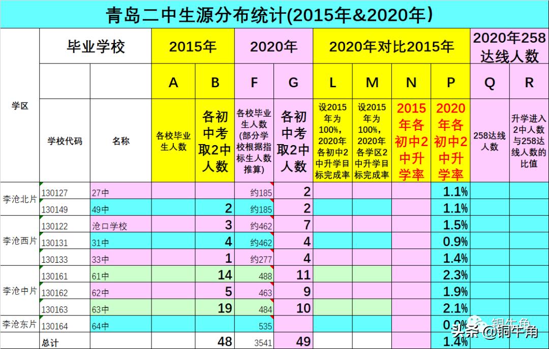Image resolution: width=549 pixels, height=349 pixels.
Task: Click the school code 130127 cell
Action: (53, 193)
